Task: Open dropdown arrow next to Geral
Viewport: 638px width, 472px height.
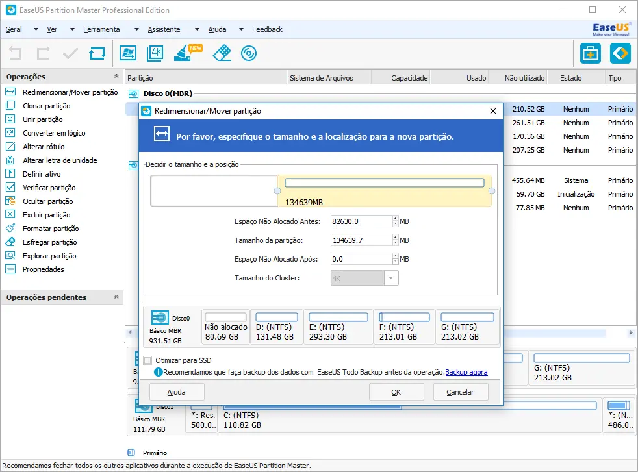Action: point(36,29)
